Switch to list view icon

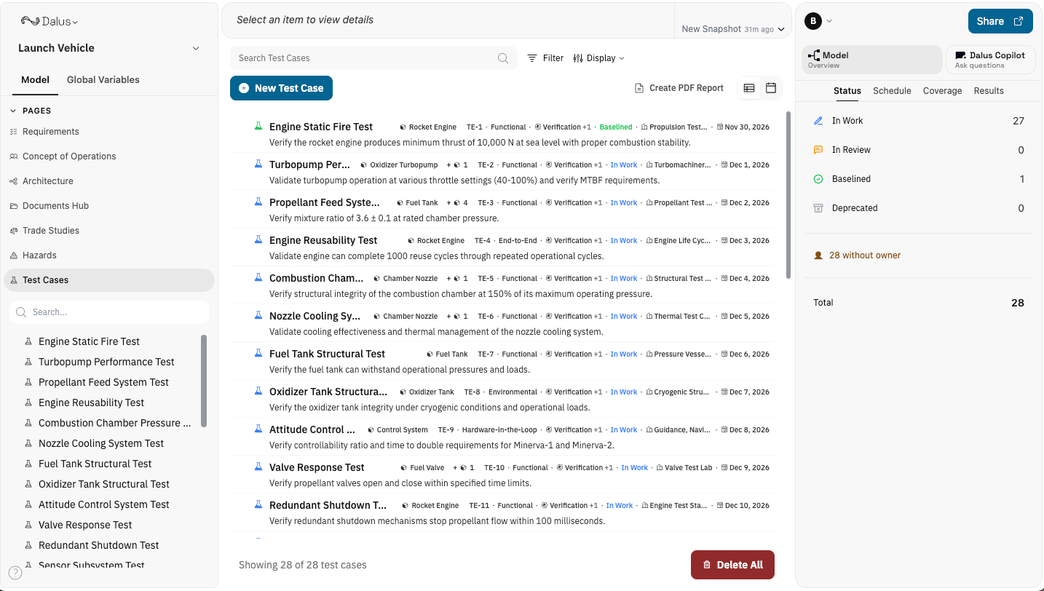[749, 88]
